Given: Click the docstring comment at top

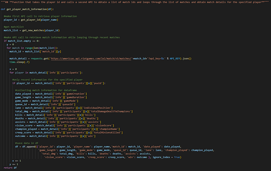Looking at the screenshot, I should [x=135, y=2].
